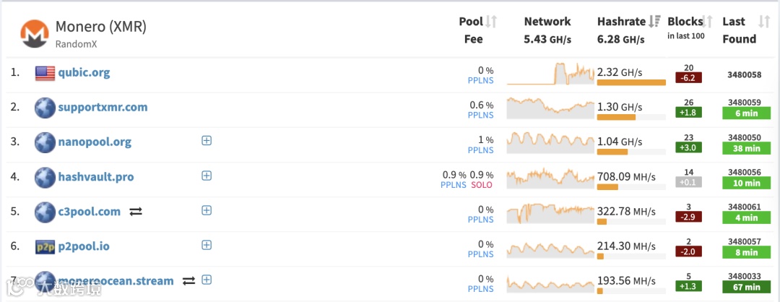
Task: Expand the hashvault.pro row details
Action: 207,176
